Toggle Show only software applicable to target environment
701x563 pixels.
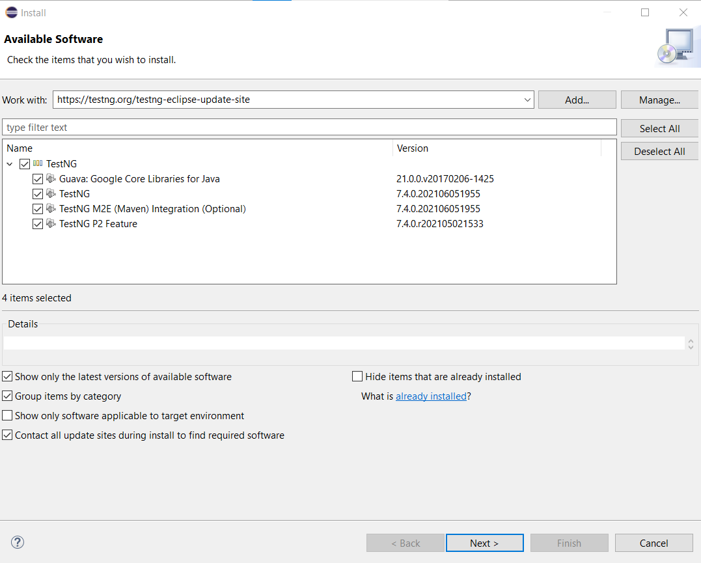7,415
